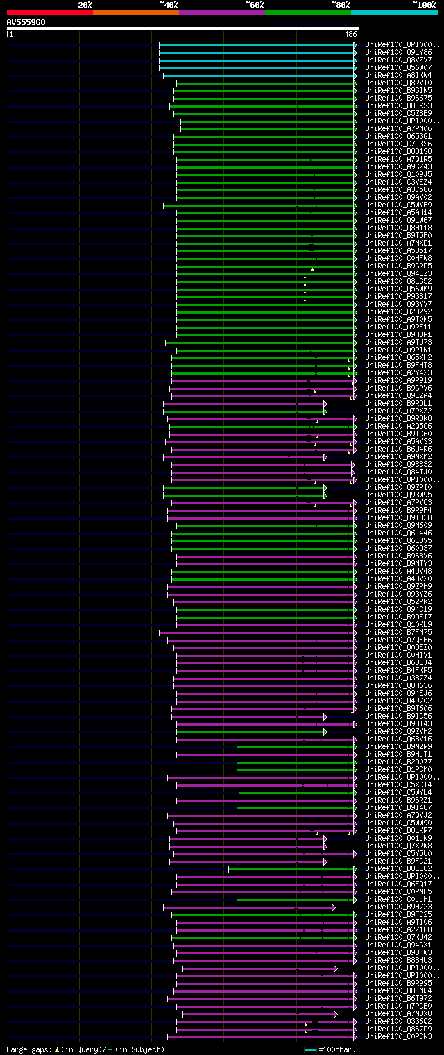444x1055 pixels.
Task: Open hit UniRef100_Q8RVI0
Action: click(398, 83)
